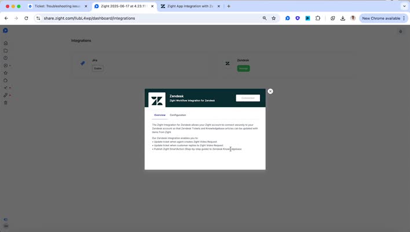Open the Zight browser extension
410x232 pixels.
pyautogui.click(x=288, y=18)
